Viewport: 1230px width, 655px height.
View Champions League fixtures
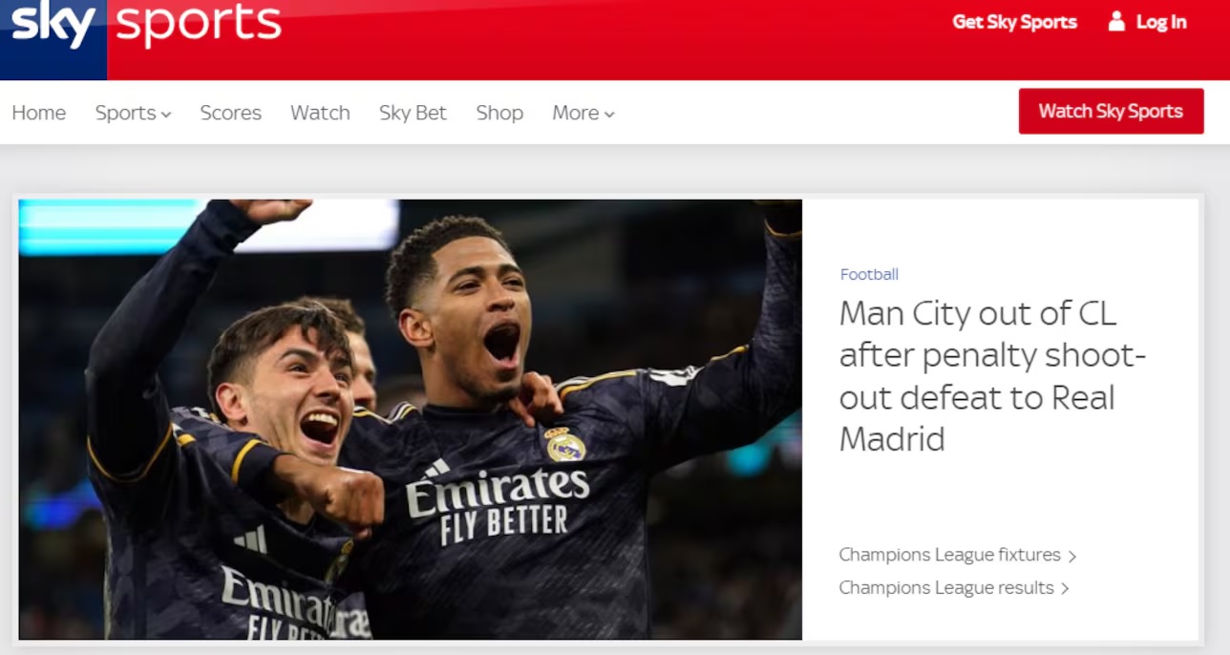coord(949,555)
